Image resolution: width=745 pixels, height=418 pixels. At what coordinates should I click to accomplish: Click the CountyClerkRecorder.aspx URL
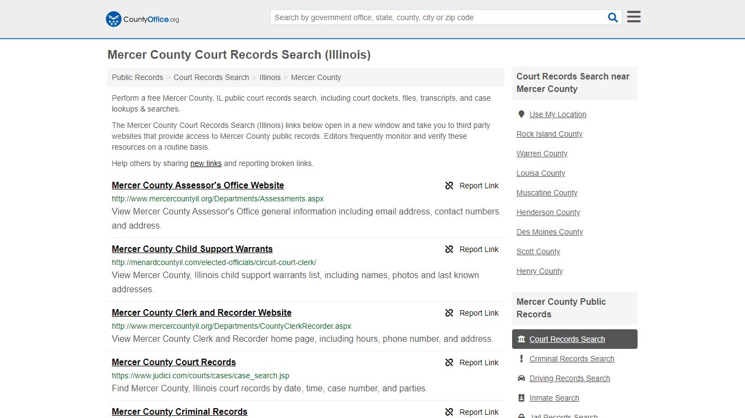coord(231,326)
